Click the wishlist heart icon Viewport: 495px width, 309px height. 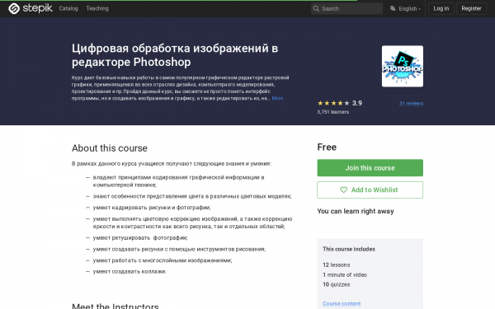pos(343,190)
